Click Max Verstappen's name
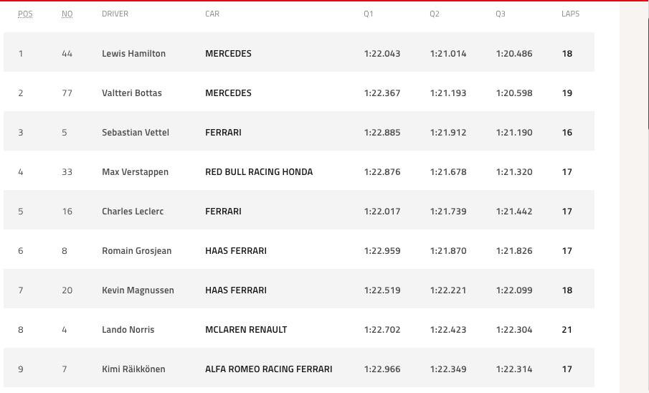This screenshot has height=393, width=649. click(x=135, y=172)
